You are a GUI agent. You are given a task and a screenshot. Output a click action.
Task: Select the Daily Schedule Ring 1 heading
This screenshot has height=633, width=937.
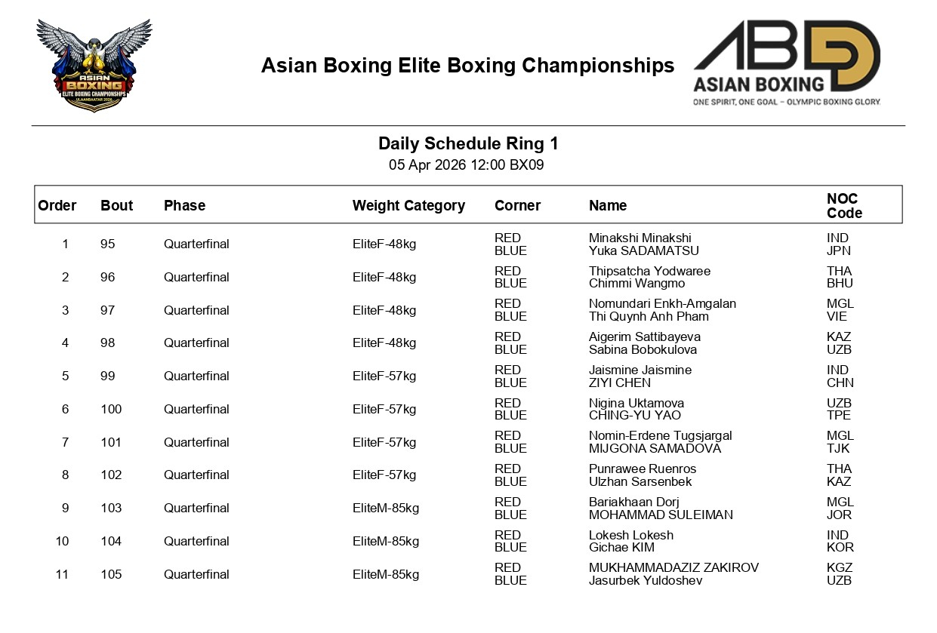pyautogui.click(x=468, y=144)
